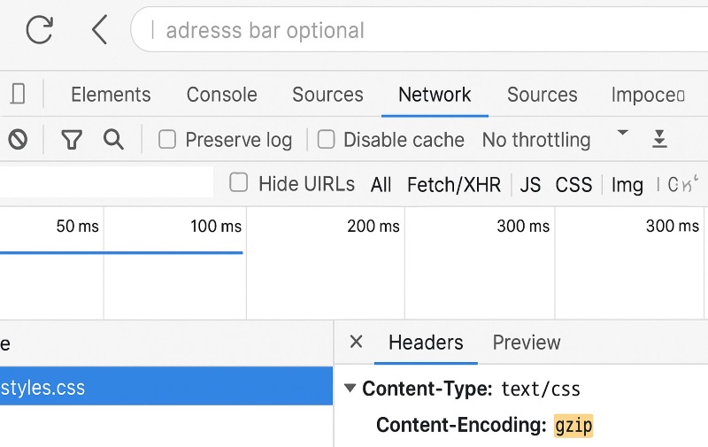Filter requests by Fetch/XHR

click(454, 185)
